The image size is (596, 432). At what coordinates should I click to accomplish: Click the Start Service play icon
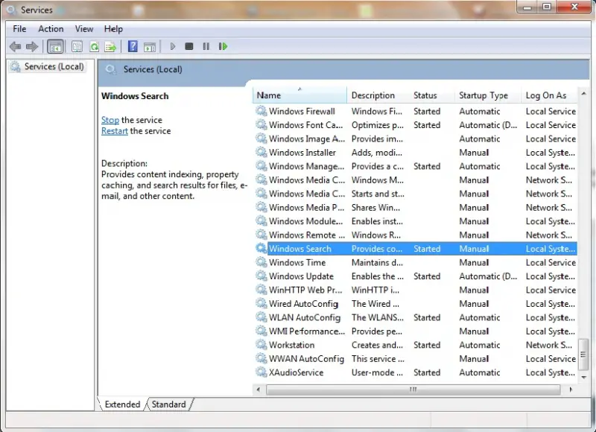(x=173, y=46)
